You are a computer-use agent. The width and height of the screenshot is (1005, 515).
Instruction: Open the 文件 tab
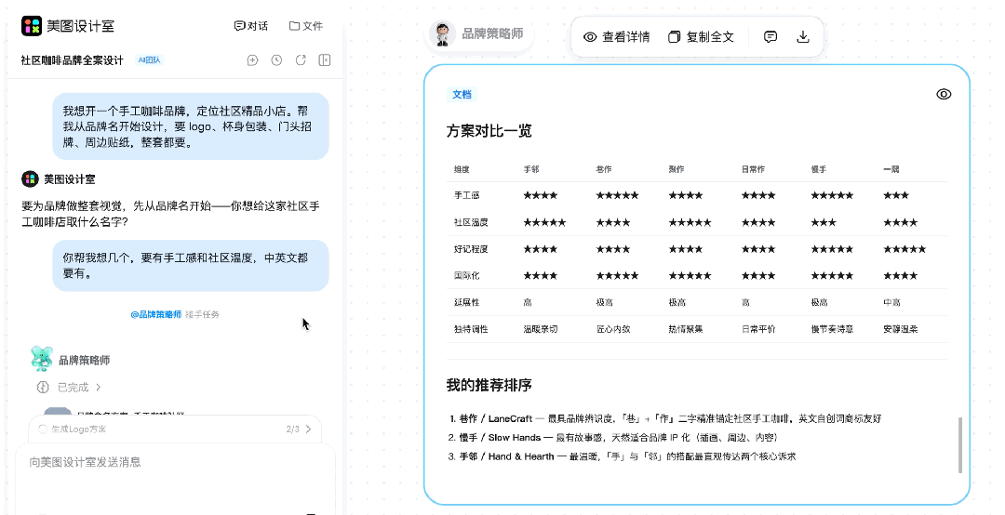pos(306,26)
